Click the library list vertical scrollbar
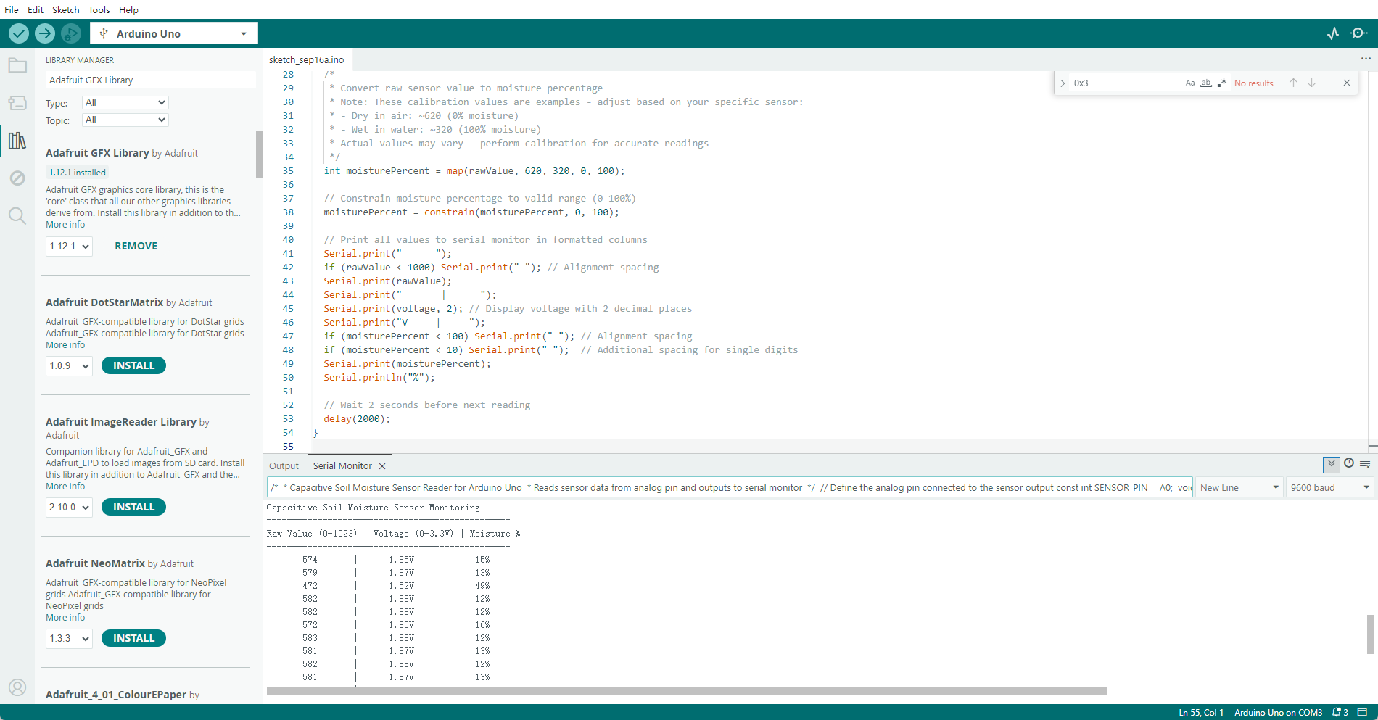 259,154
